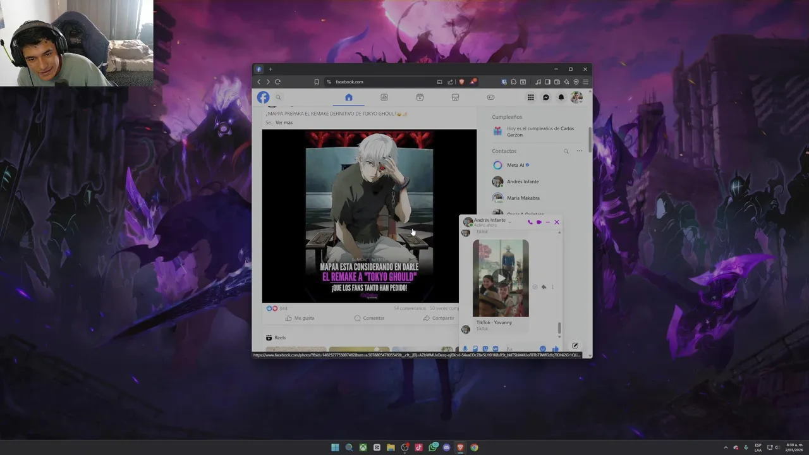Open more options for chat message

tap(552, 287)
